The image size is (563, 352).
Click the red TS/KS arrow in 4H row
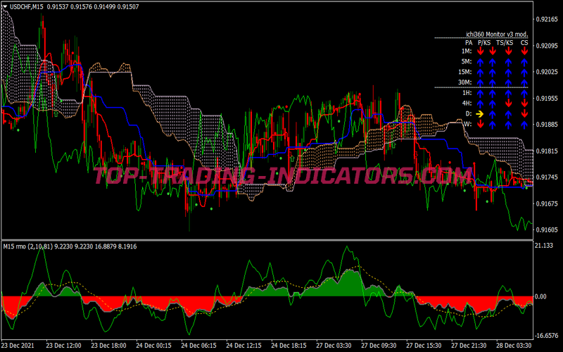[508, 103]
